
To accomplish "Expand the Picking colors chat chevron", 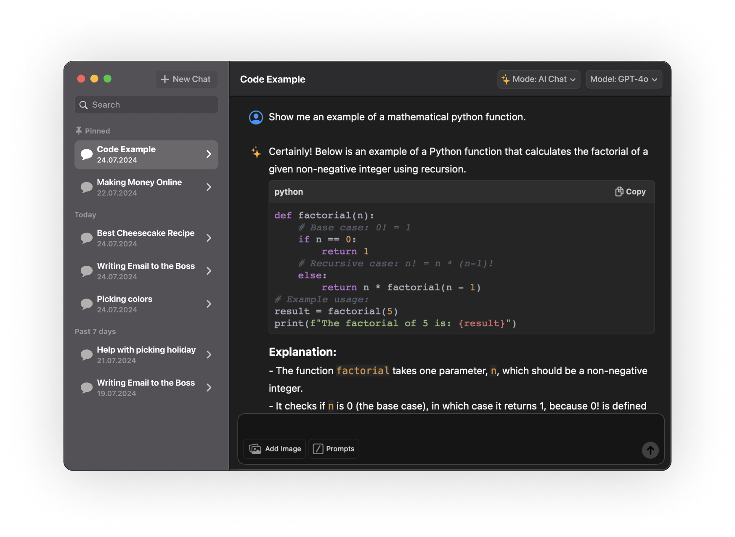I will [x=209, y=304].
